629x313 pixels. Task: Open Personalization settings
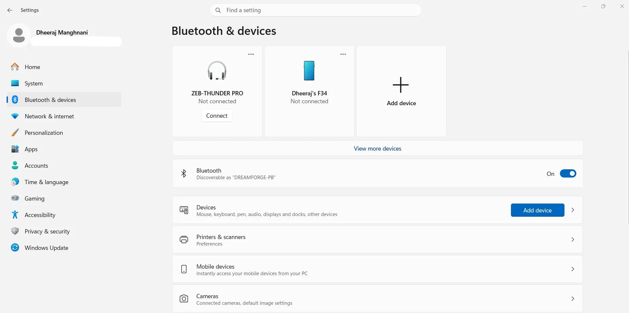click(64, 132)
